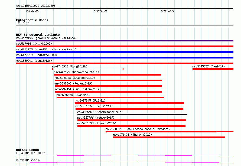Screen dimensions: 241x166
Task: Click the nsv5931893 red variant bar
Action: point(131,126)
